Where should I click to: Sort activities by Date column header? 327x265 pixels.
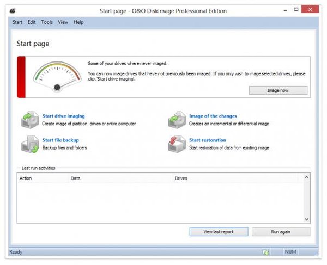tap(120, 178)
